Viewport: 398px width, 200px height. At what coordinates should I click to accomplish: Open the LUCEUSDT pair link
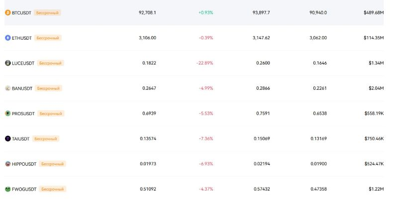23,63
